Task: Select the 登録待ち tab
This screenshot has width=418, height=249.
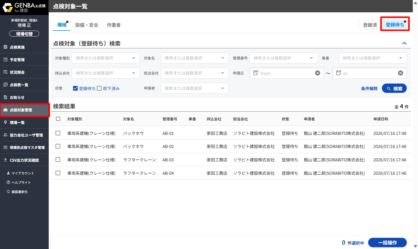Action: 395,25
